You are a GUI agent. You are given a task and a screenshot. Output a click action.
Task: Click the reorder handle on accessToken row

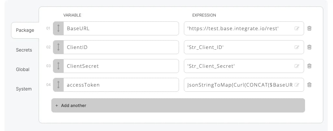point(58,85)
